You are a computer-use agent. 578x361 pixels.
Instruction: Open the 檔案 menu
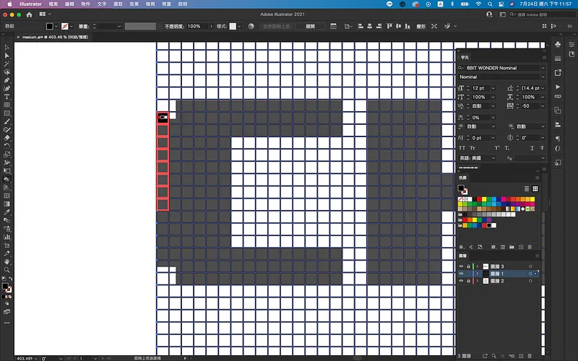53,4
